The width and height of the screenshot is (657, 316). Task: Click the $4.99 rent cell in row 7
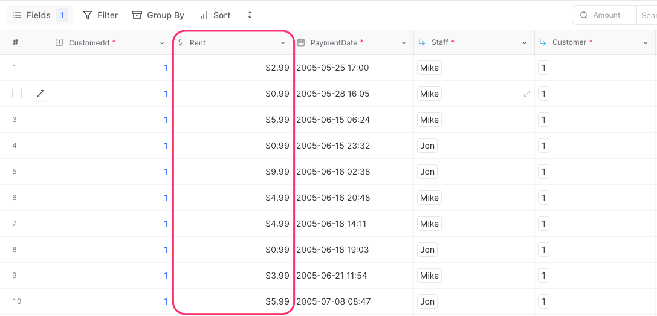233,224
